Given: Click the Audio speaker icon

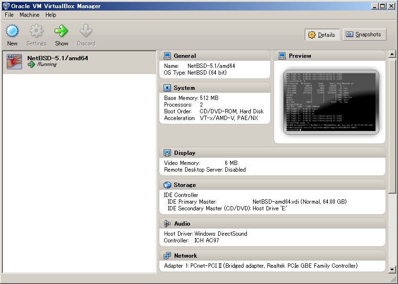Looking at the screenshot, I should [167, 224].
